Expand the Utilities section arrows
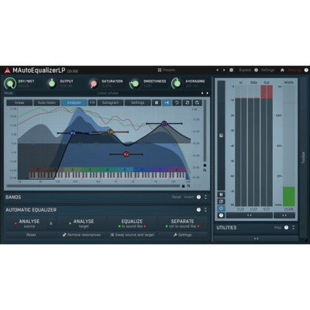This screenshot has height=310, width=310. (x=293, y=228)
